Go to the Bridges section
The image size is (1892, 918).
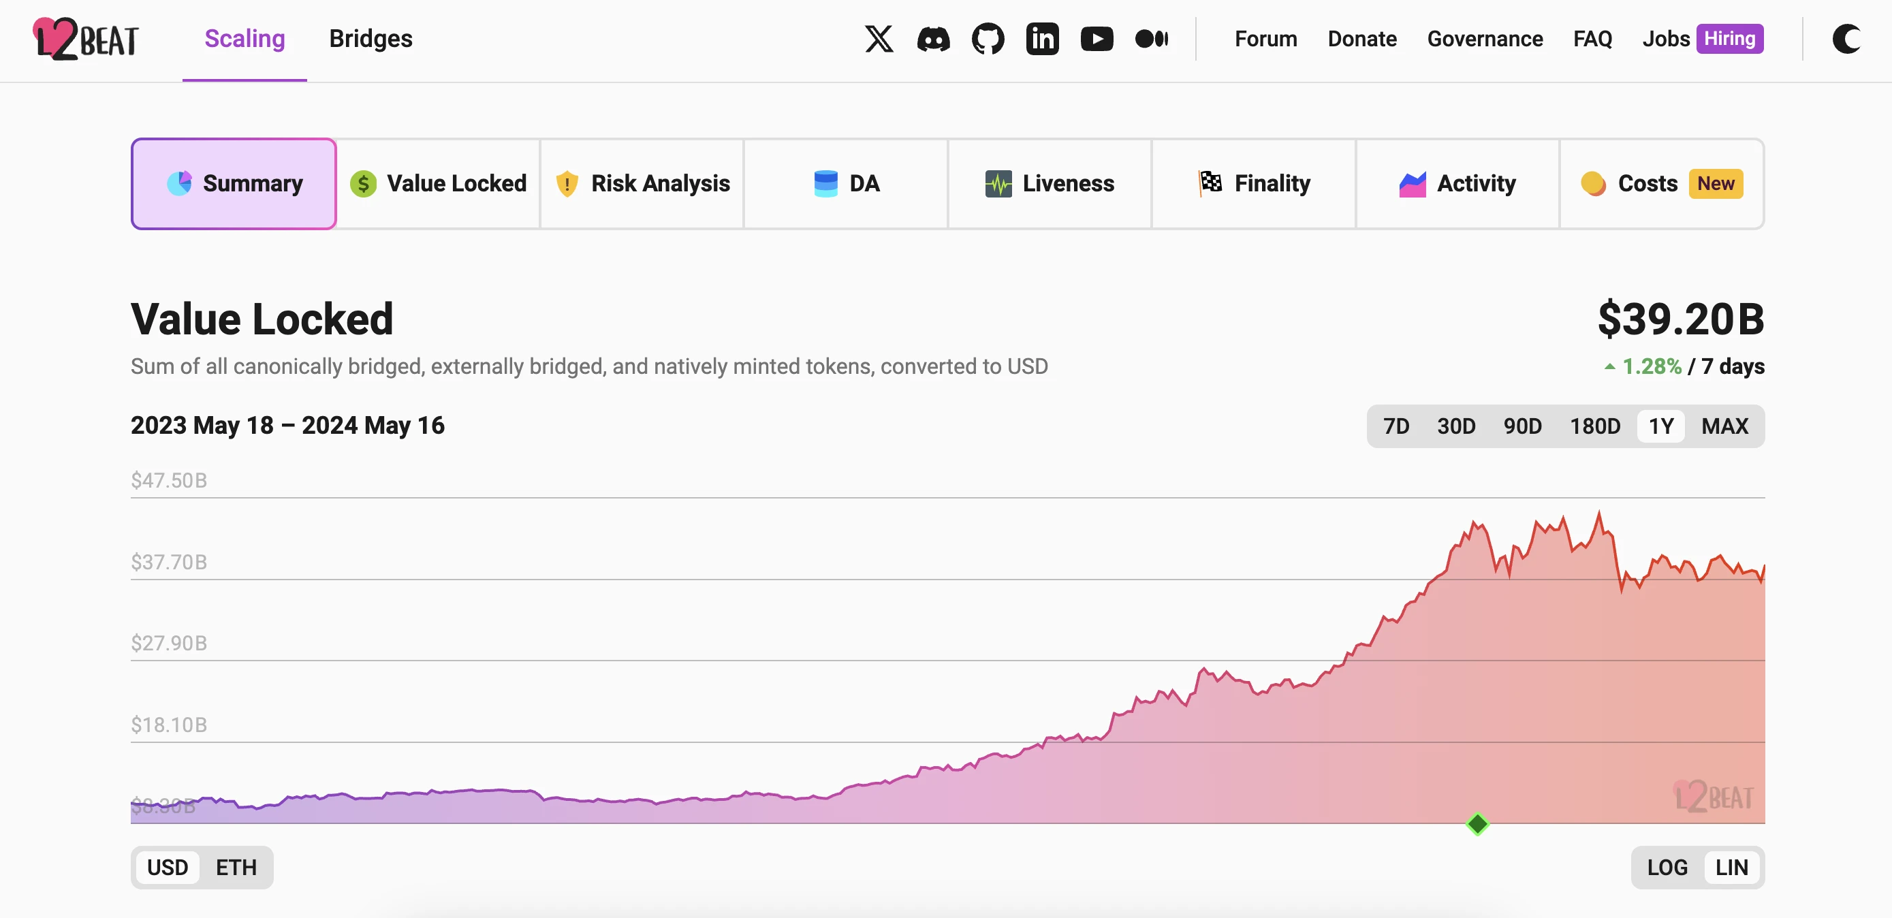370,39
